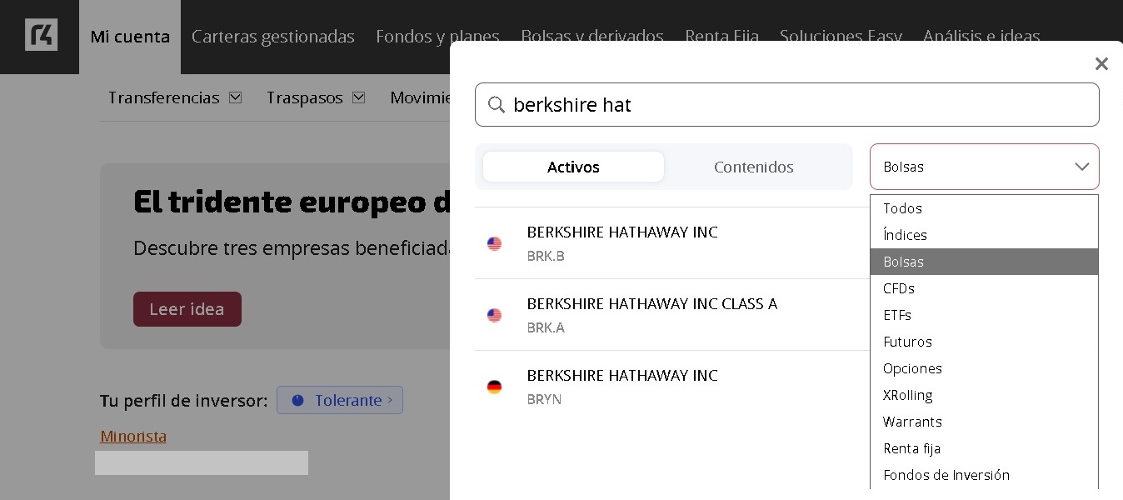The width and height of the screenshot is (1123, 500).
Task: Expand the Transferencias submenu
Action: pyautogui.click(x=235, y=97)
